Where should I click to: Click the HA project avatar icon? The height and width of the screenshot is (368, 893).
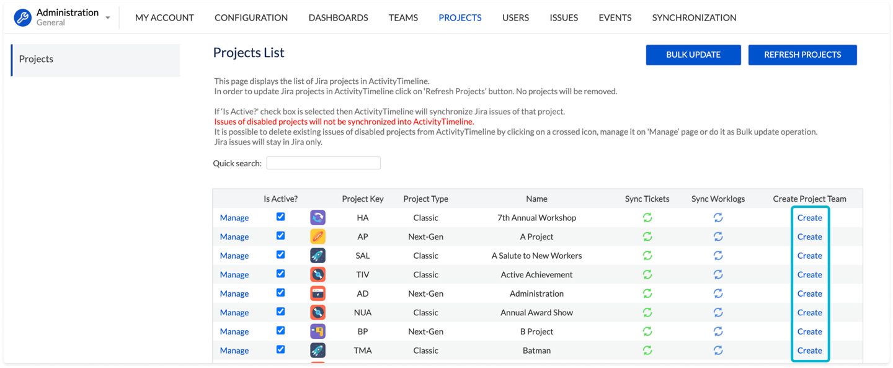pyautogui.click(x=318, y=218)
